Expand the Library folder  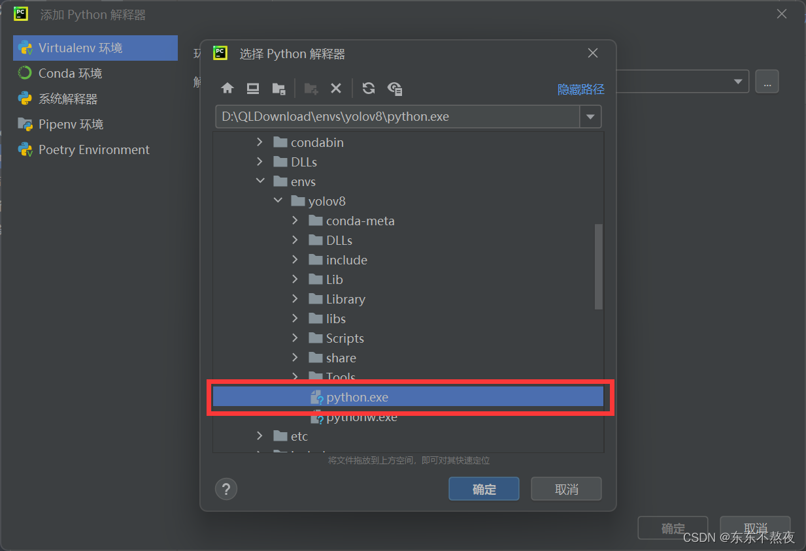coord(295,299)
